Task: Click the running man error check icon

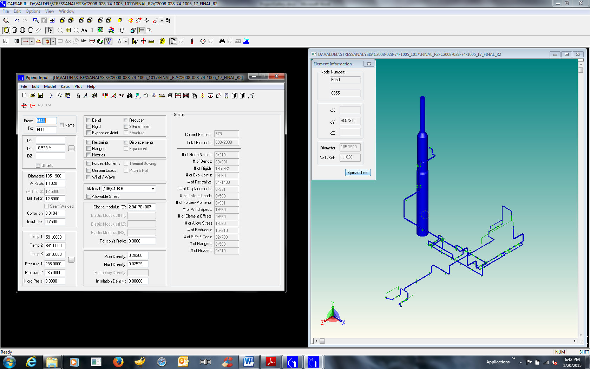Action: click(x=86, y=95)
